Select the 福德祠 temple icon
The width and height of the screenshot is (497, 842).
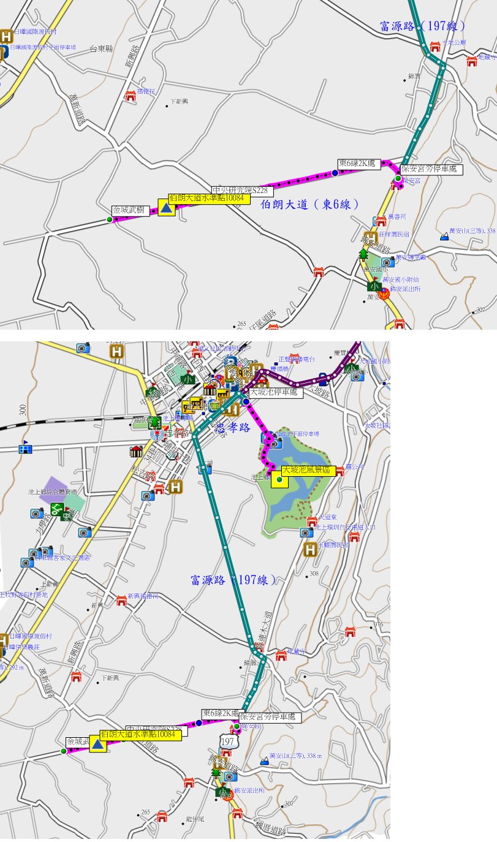(130, 95)
